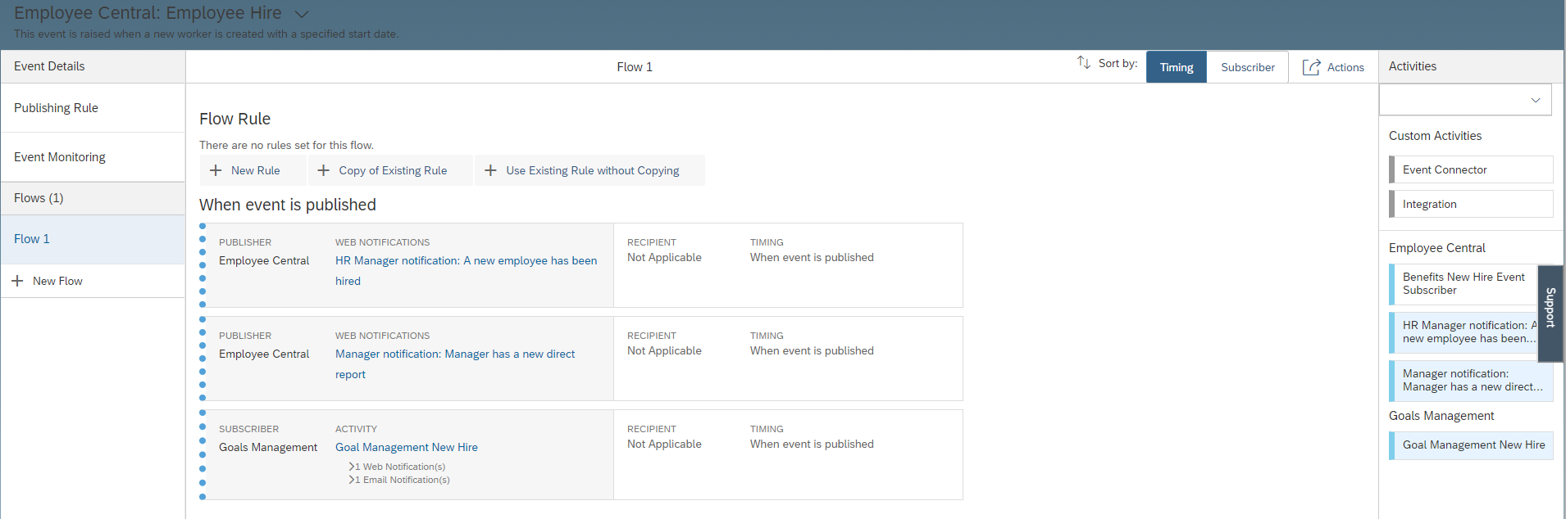Click the plus icon next to New Flow
Screen dimensions: 1566x519
pos(17,281)
